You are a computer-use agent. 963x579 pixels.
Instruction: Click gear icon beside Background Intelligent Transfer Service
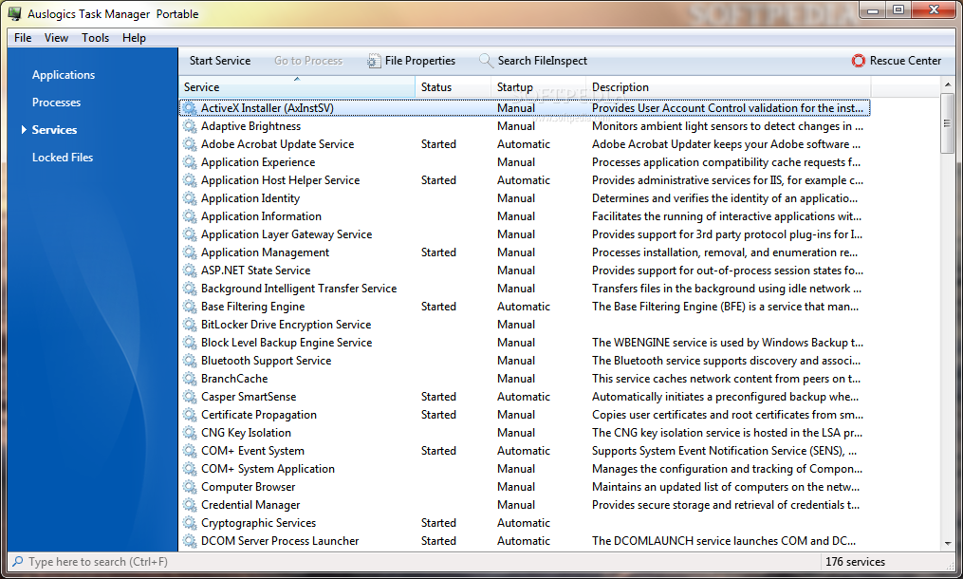point(190,289)
